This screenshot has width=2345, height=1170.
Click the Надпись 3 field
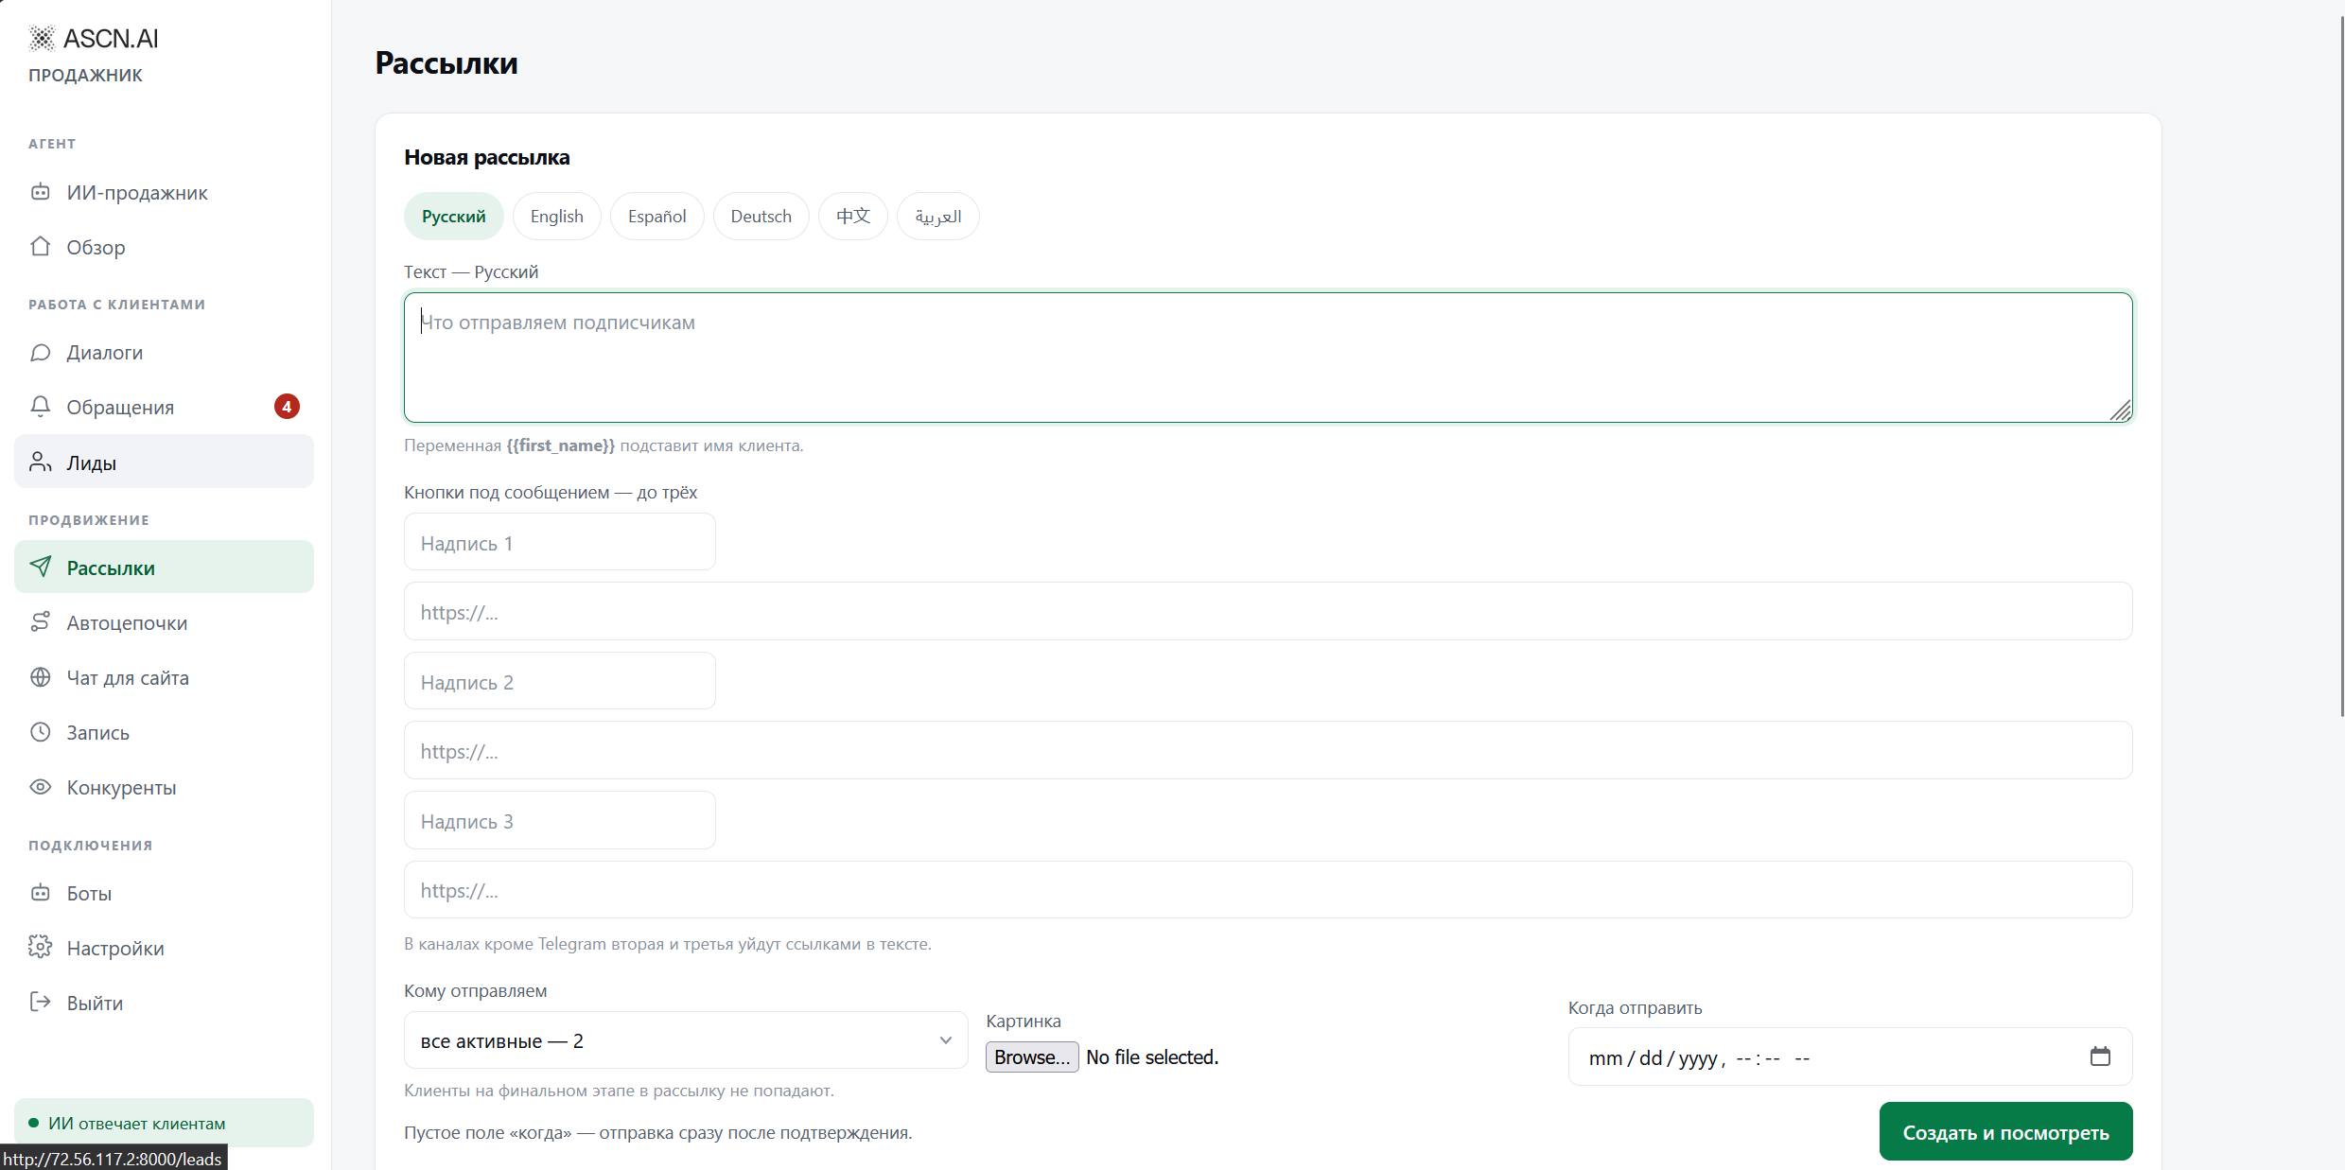tap(560, 820)
